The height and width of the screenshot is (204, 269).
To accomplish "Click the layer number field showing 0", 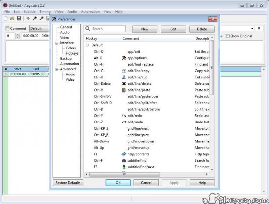I will [10, 36].
